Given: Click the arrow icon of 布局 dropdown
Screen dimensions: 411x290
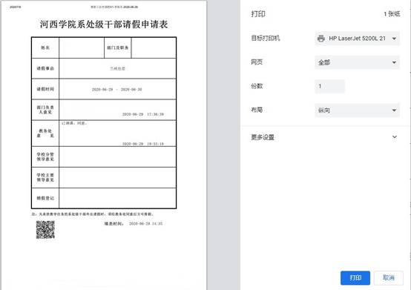Looking at the screenshot, I should (394, 111).
